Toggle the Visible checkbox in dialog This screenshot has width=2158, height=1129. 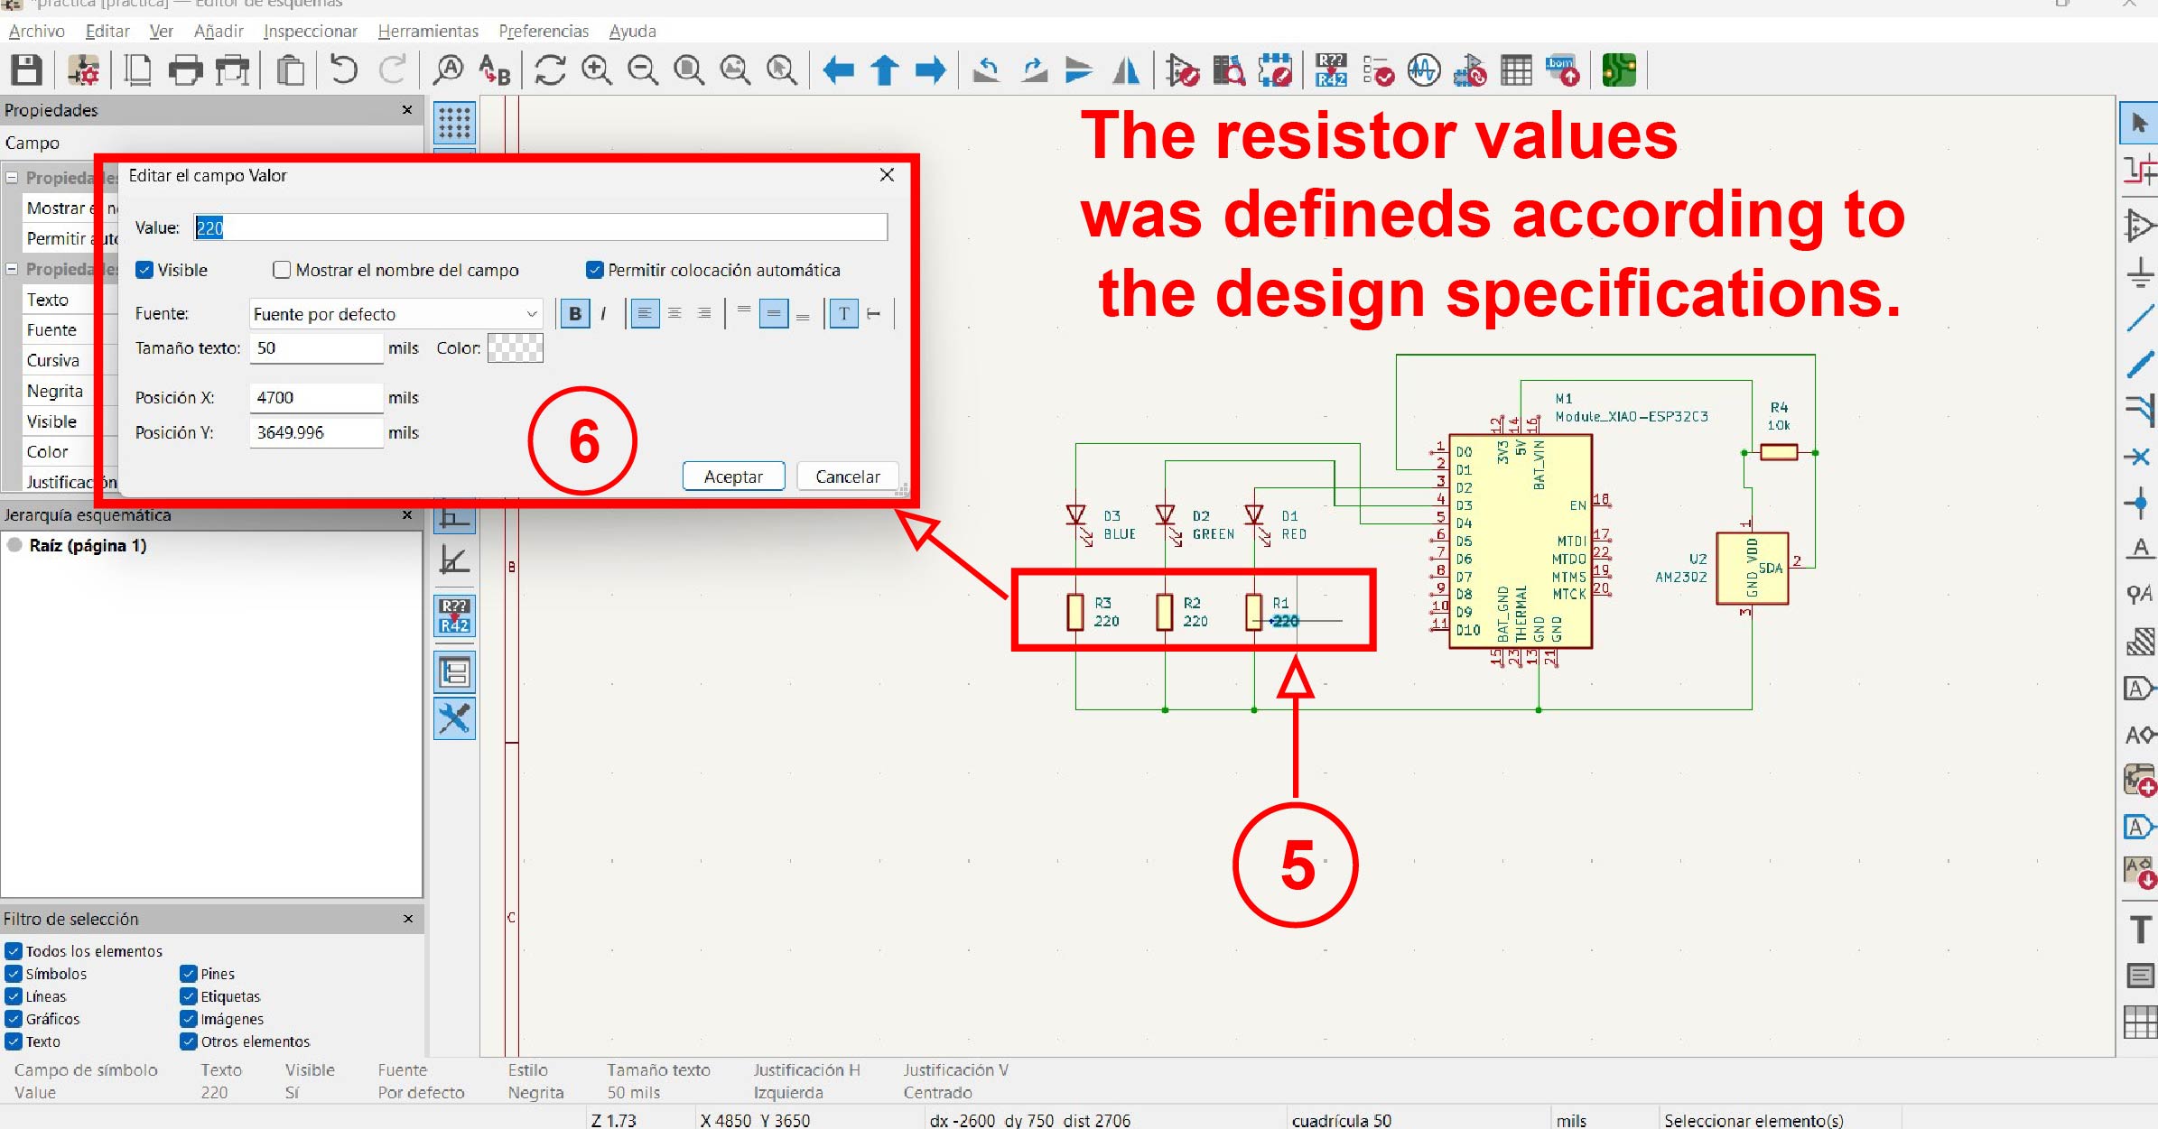[144, 270]
